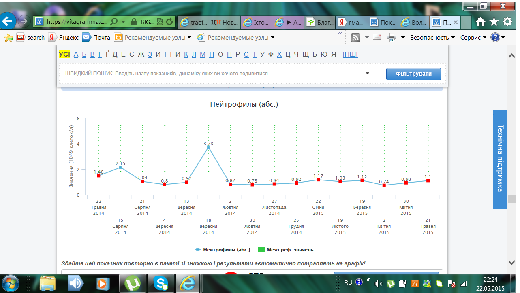The image size is (520, 293).
Task: Click the blue Help question mark icon
Action: [x=495, y=38]
